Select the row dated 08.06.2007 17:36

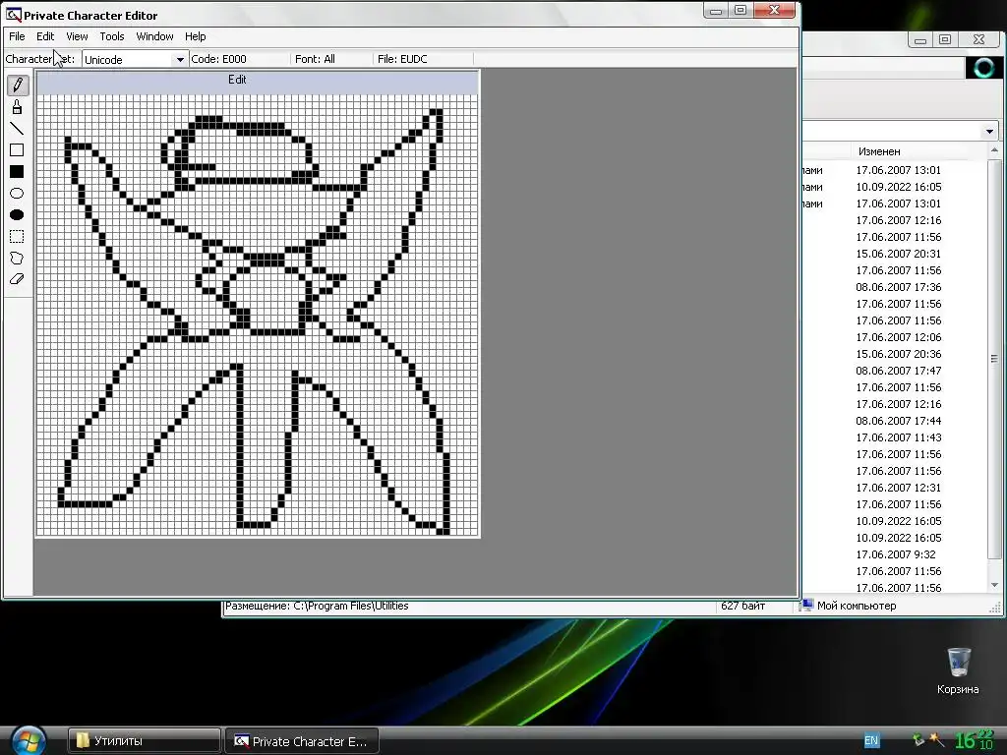(893, 287)
